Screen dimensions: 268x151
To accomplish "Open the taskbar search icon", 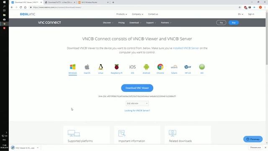I will [4, 6].
